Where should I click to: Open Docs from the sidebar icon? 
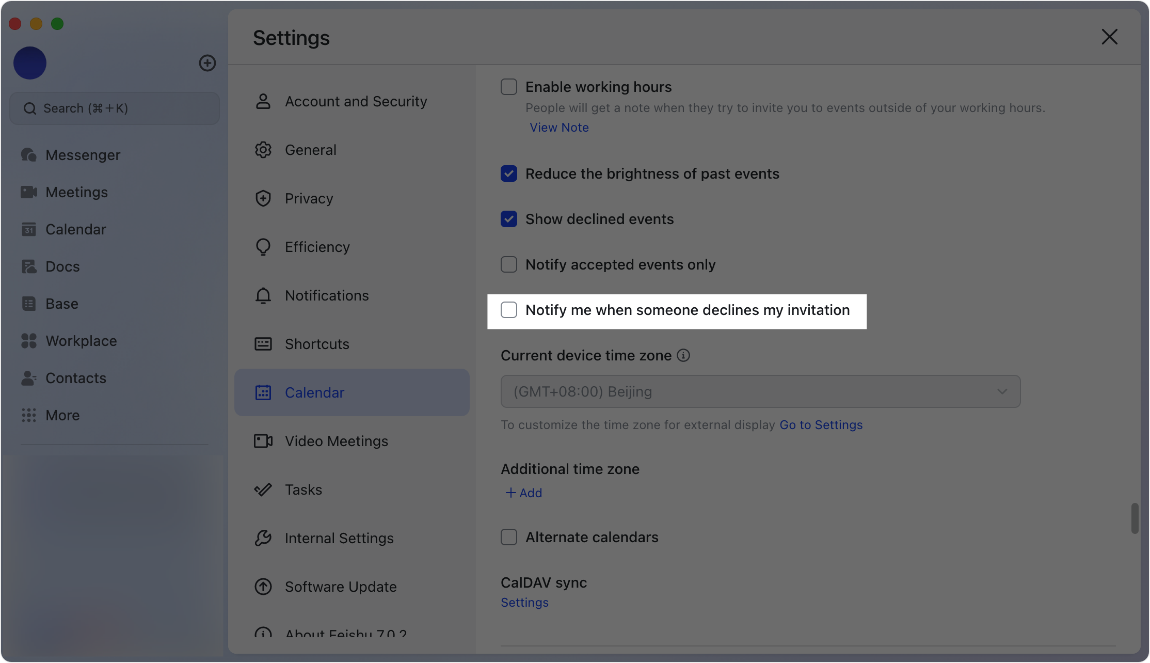coord(29,266)
